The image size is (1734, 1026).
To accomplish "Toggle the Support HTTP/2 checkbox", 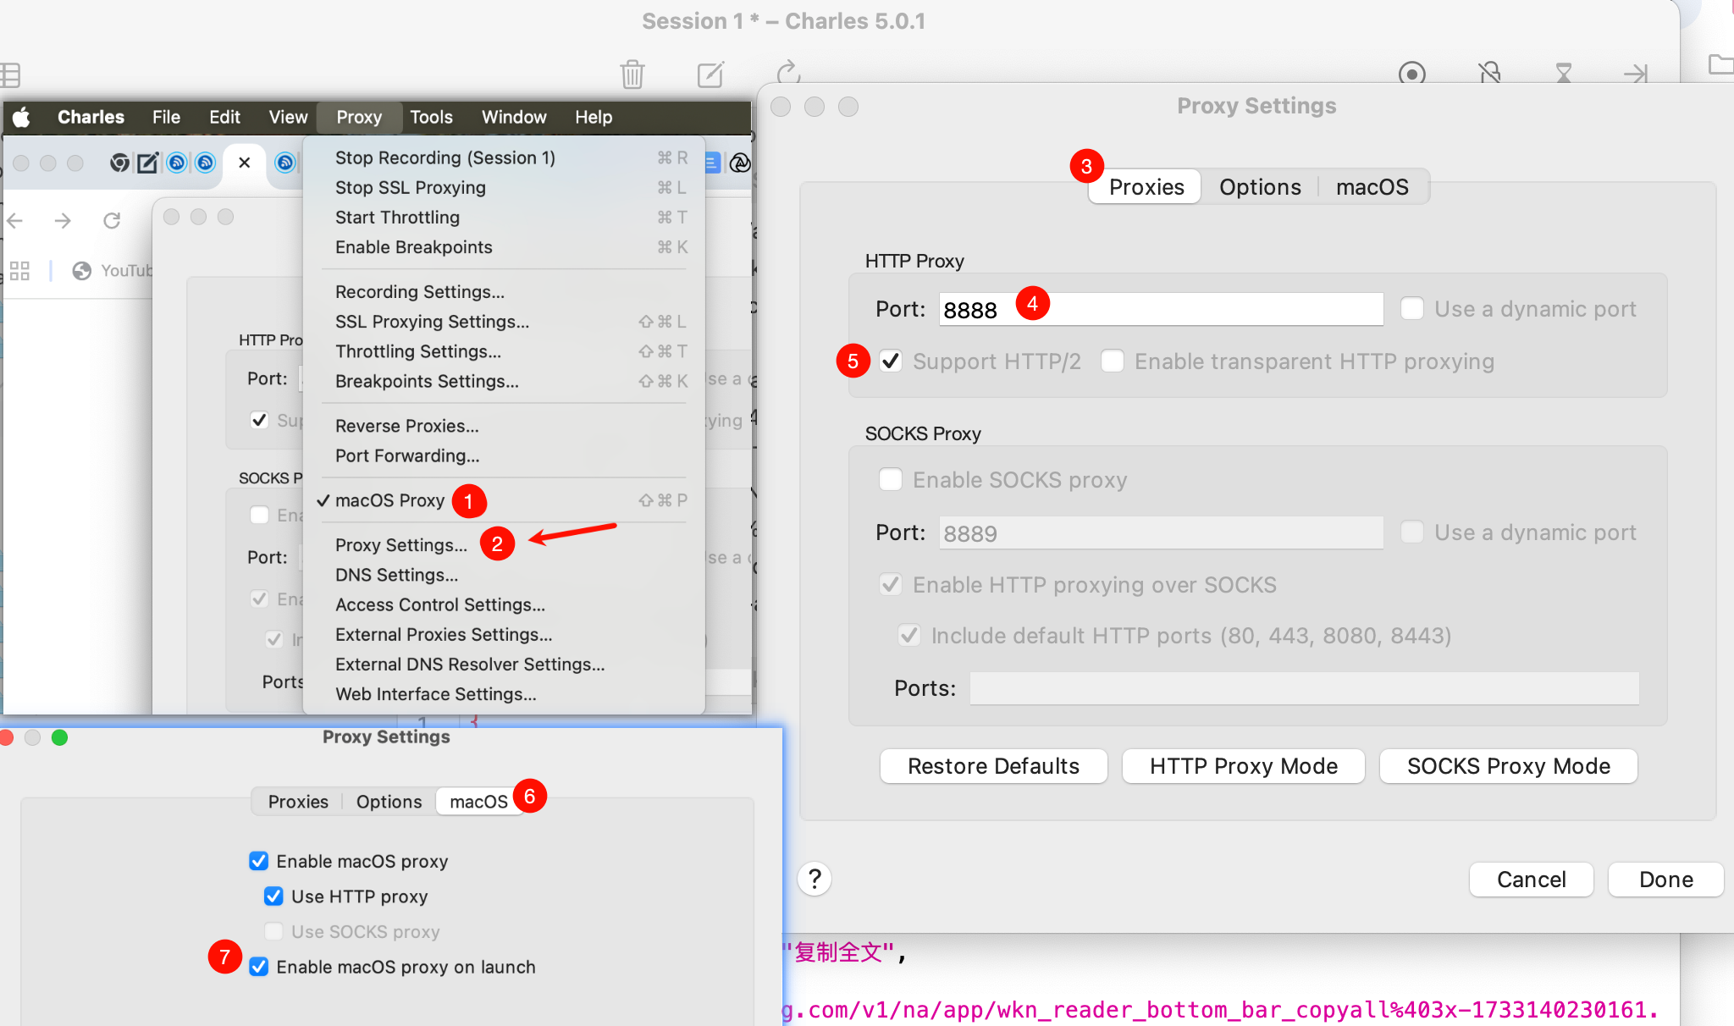I will click(891, 361).
